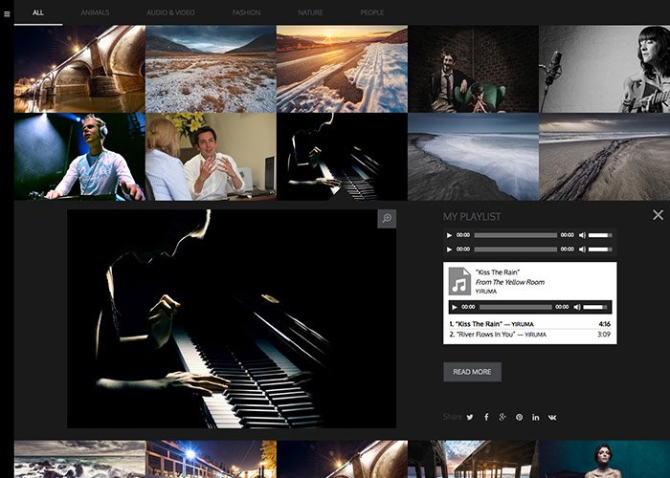Viewport: 670px width, 478px height.
Task: Open the pier underside thumbnail at bottom
Action: (473, 459)
